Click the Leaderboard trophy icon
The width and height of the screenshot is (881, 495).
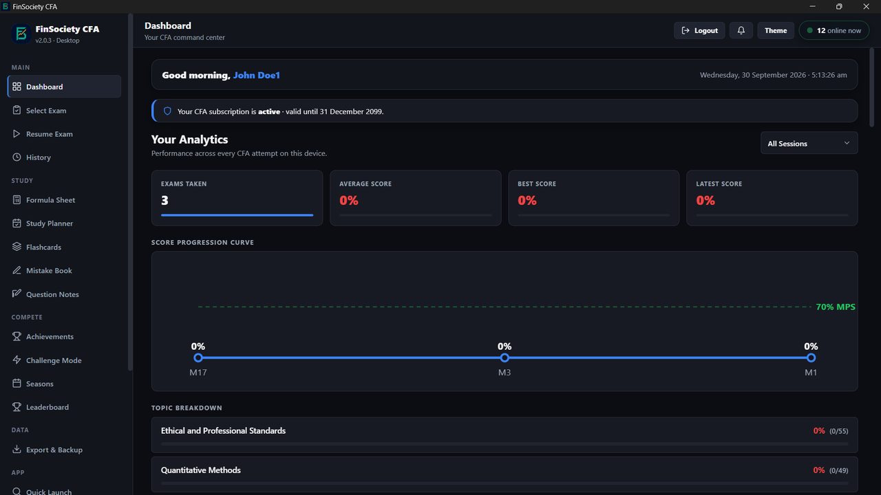click(x=17, y=407)
